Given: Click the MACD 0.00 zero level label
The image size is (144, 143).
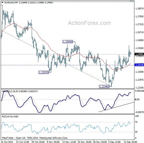Looking at the screenshot, I should 137,99.
